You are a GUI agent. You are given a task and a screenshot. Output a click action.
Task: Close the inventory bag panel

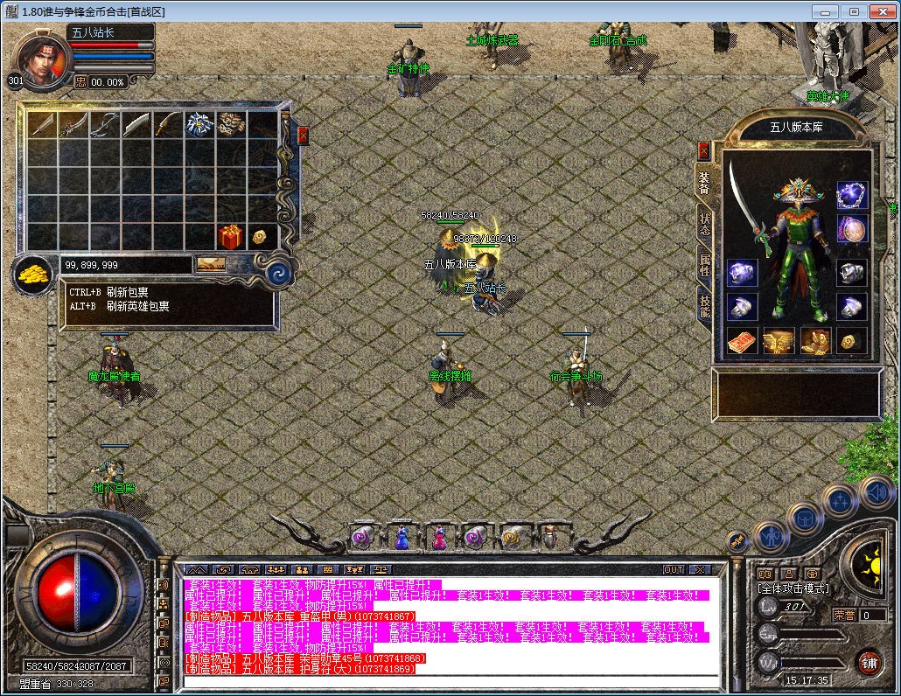tap(303, 136)
